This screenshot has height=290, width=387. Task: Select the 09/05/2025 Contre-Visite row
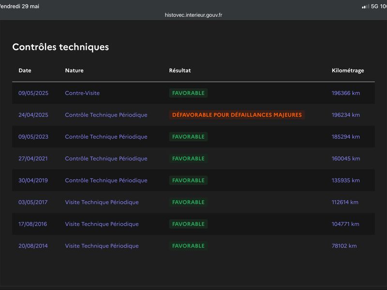[x=193, y=93]
